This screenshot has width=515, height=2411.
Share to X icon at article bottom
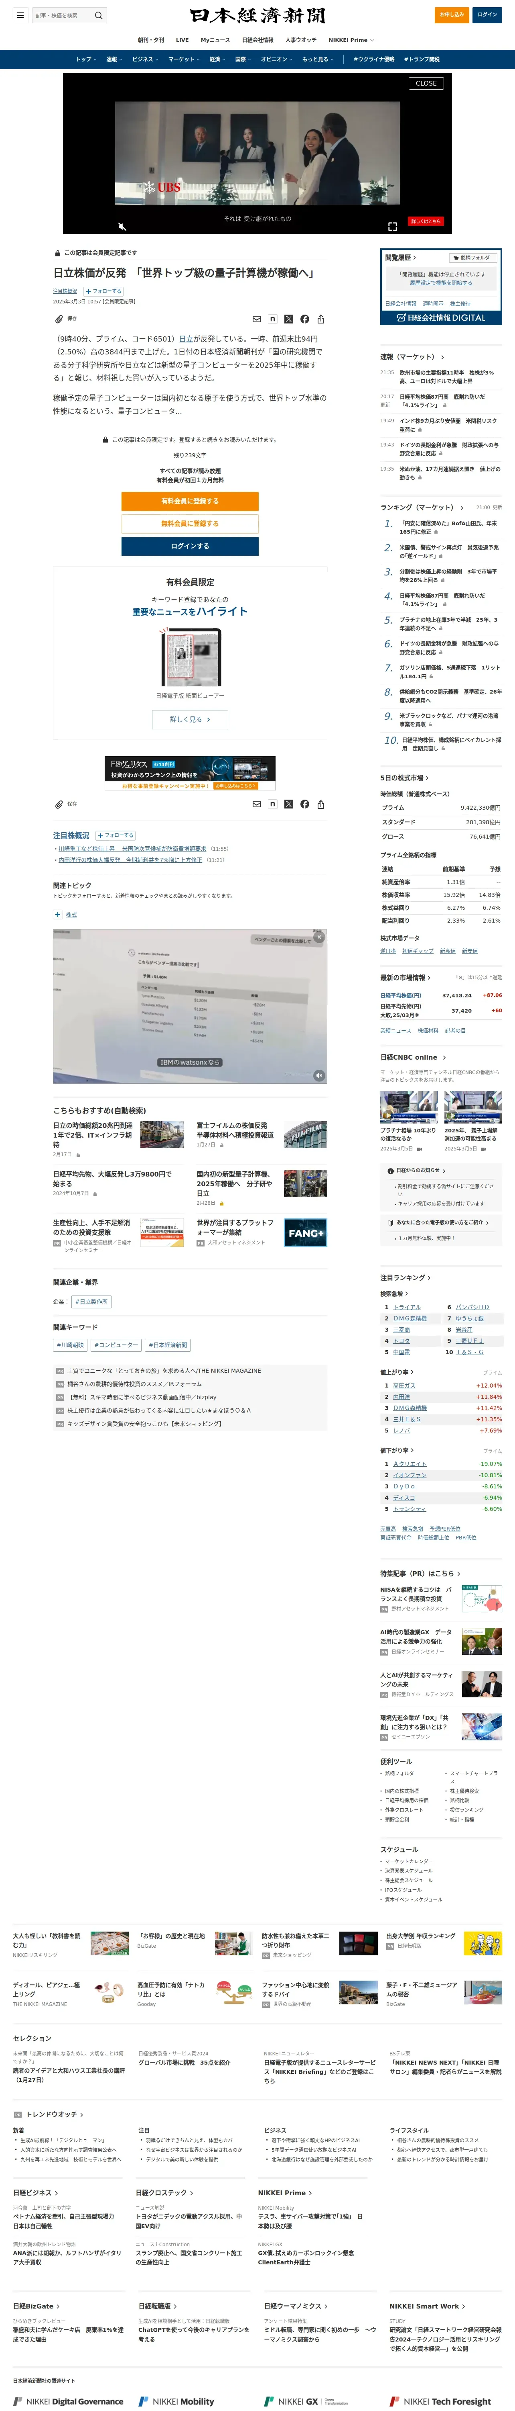[288, 804]
